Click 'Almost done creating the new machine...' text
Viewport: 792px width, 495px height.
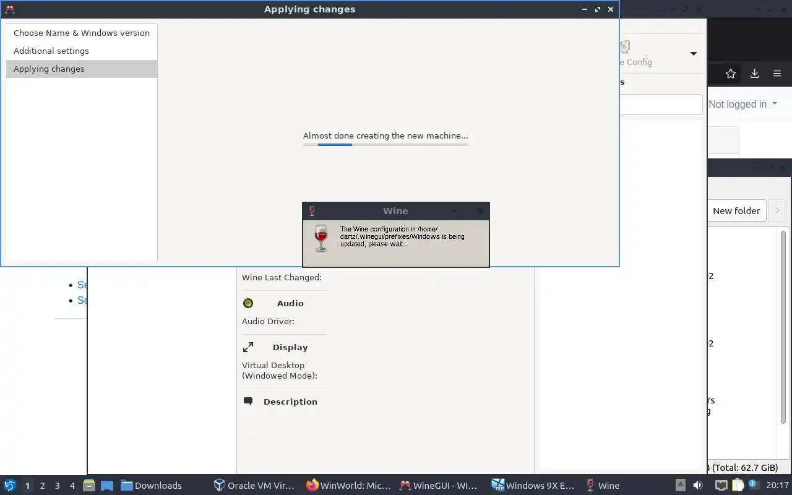point(385,136)
